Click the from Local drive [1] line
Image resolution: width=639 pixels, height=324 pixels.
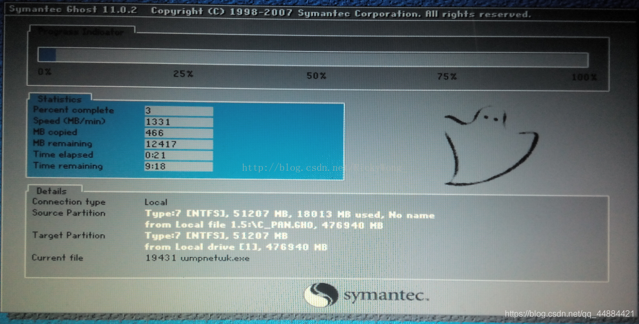click(x=236, y=247)
